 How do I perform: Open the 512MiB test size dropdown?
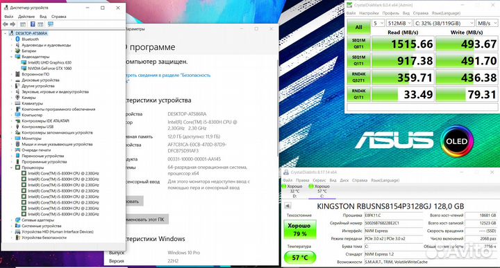click(399, 24)
